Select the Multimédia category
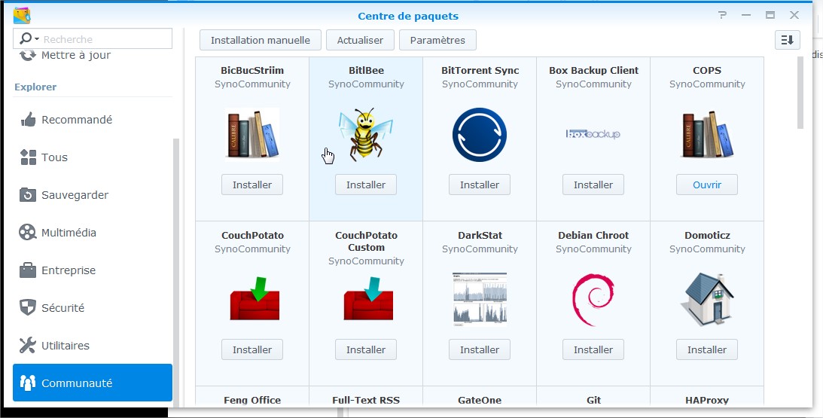Image resolution: width=823 pixels, height=418 pixels. (x=93, y=233)
